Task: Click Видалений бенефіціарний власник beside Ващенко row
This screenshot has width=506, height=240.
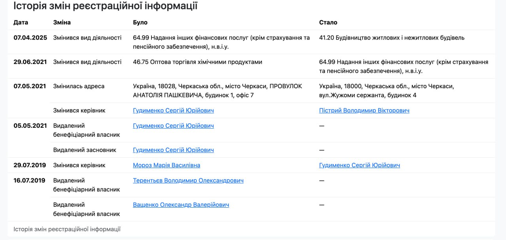Action: tap(87, 209)
